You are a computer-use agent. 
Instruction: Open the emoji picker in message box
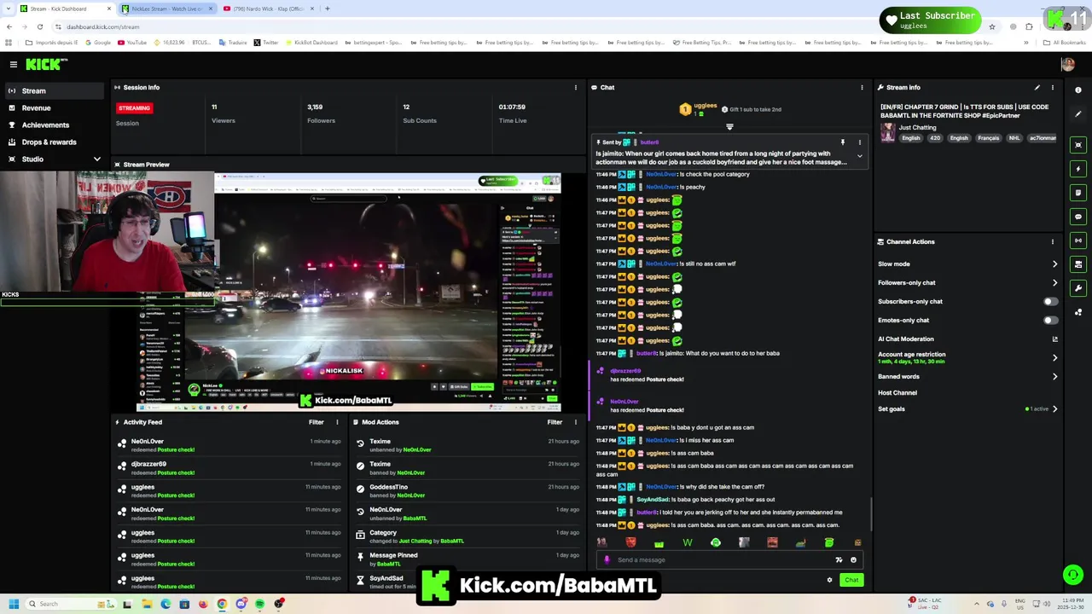click(x=853, y=560)
